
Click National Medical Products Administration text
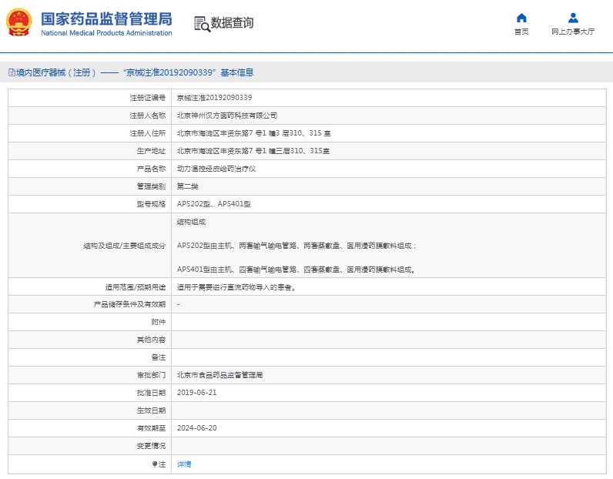point(106,33)
